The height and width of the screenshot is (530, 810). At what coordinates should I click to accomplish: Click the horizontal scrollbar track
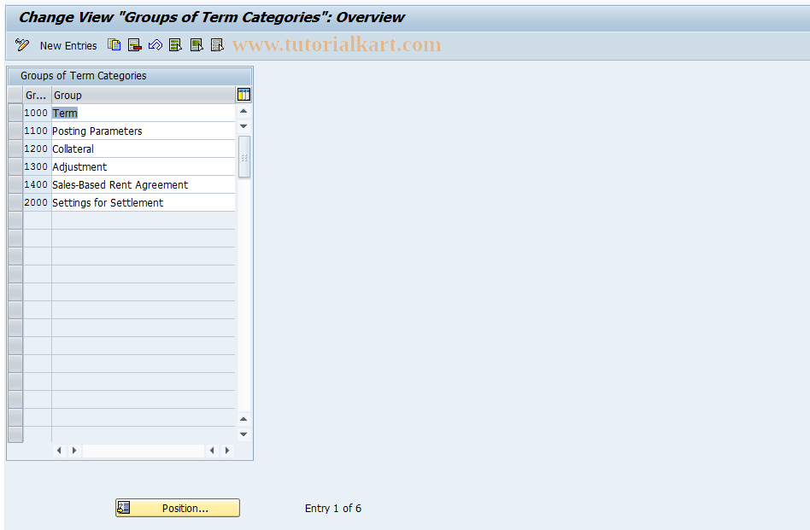143,451
